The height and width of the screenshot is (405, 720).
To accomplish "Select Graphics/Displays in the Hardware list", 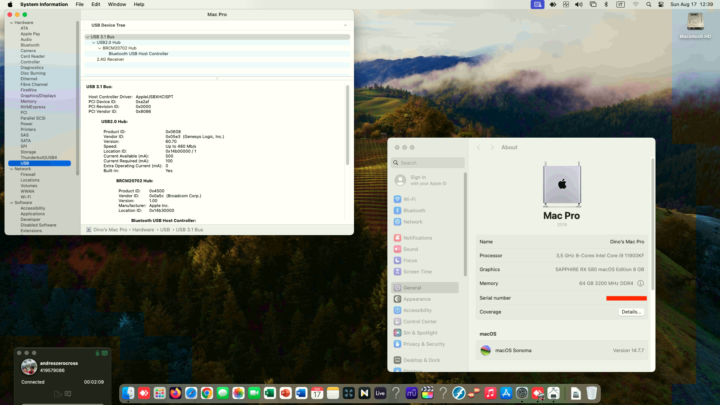I will (38, 96).
